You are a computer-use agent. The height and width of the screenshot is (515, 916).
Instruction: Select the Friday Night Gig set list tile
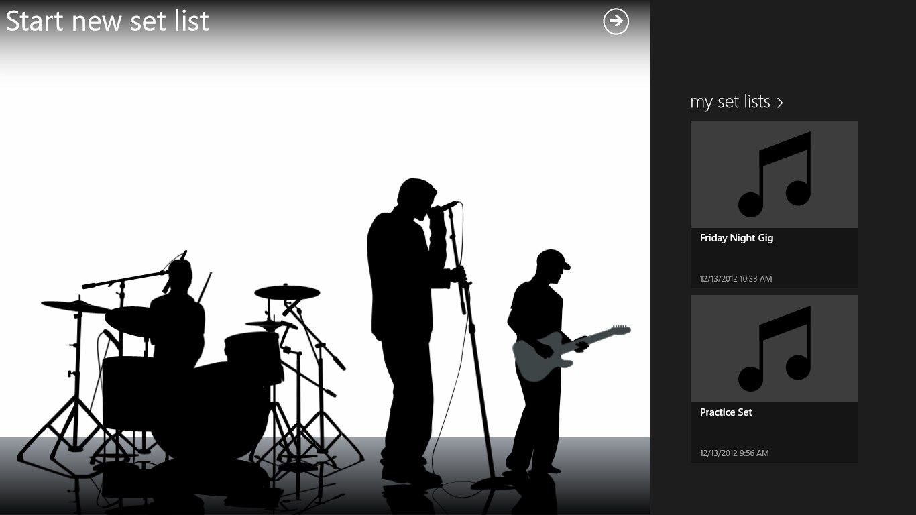point(774,201)
